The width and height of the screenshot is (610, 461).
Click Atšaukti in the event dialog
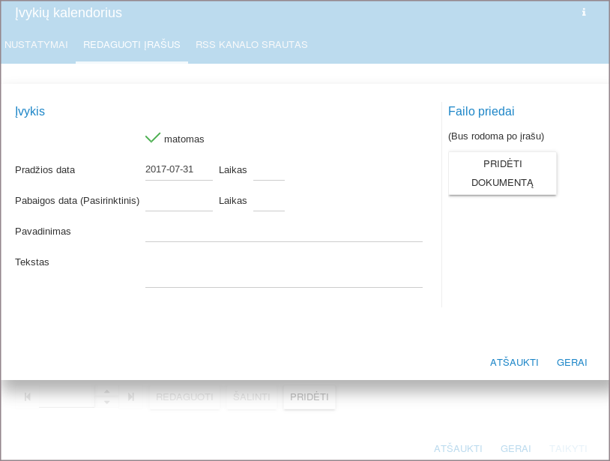tap(514, 363)
